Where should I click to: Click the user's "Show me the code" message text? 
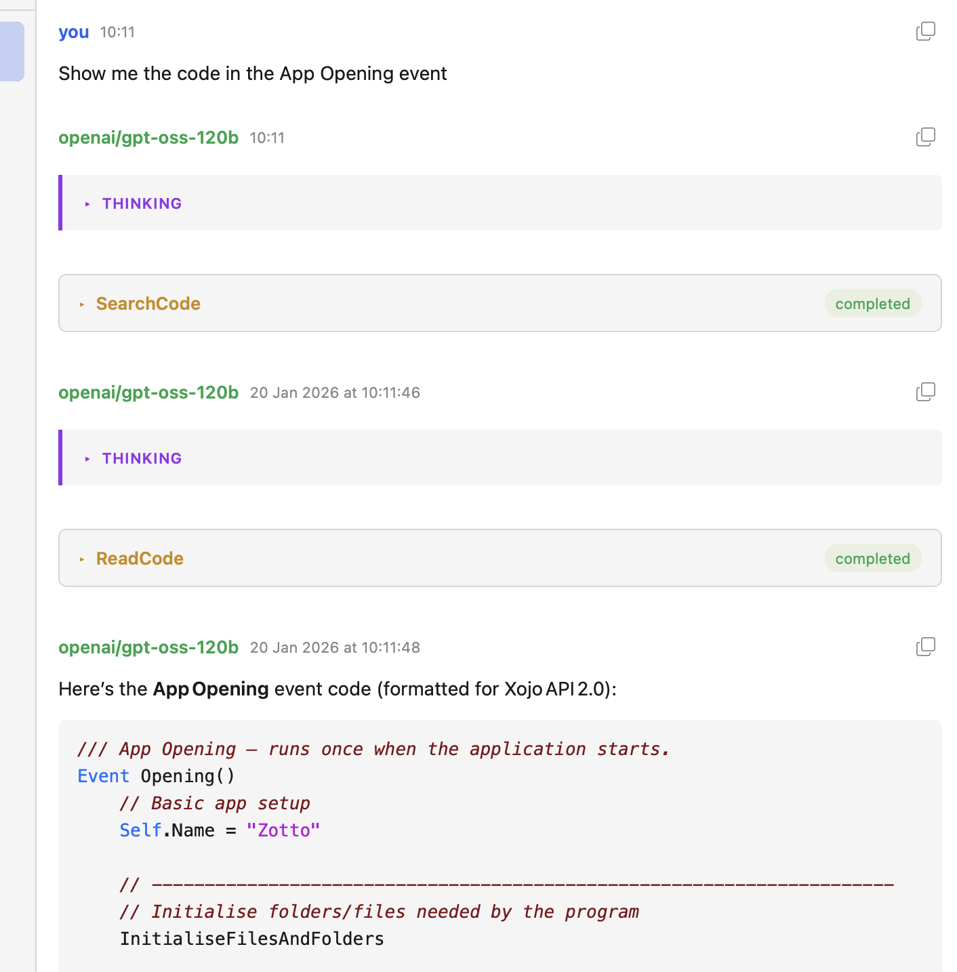252,73
